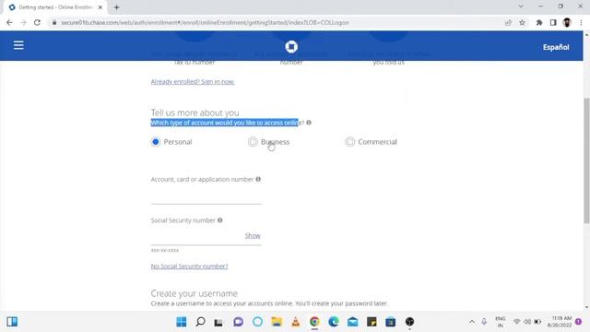Screen dimensions: 590x332
Task: Open the Chrome profile avatar
Action: coord(567,22)
